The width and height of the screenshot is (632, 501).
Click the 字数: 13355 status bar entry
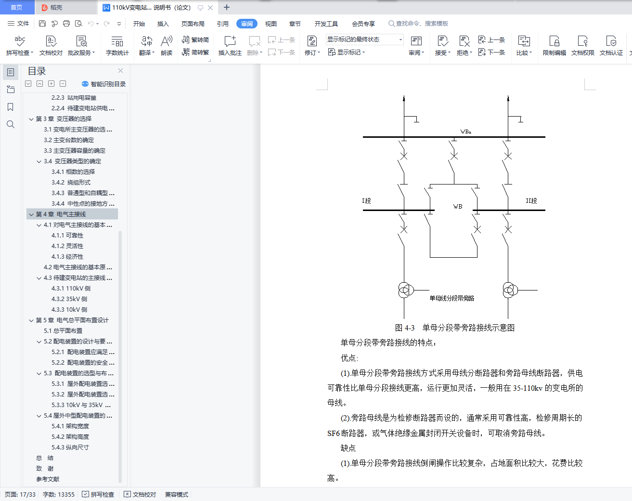(x=59, y=494)
